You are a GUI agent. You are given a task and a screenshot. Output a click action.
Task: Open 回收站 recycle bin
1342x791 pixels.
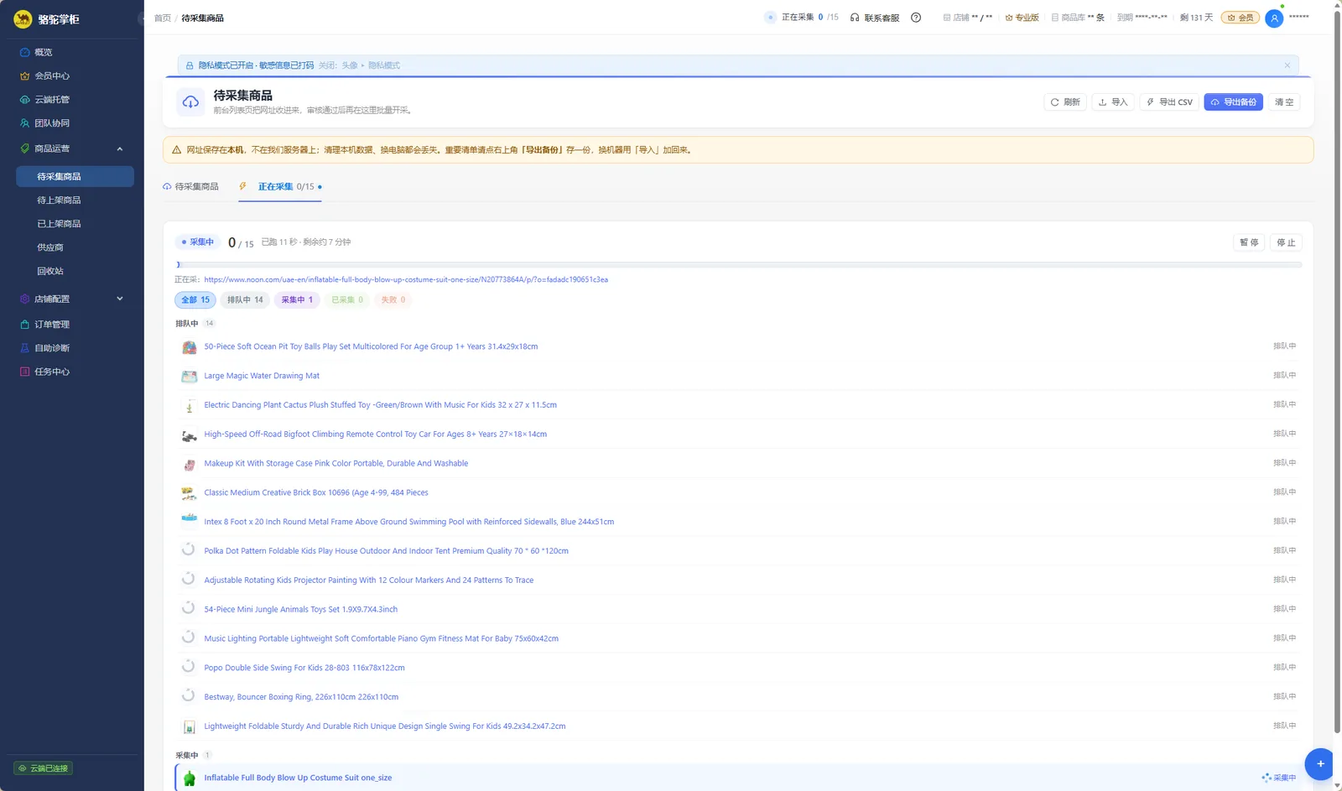tap(75, 271)
